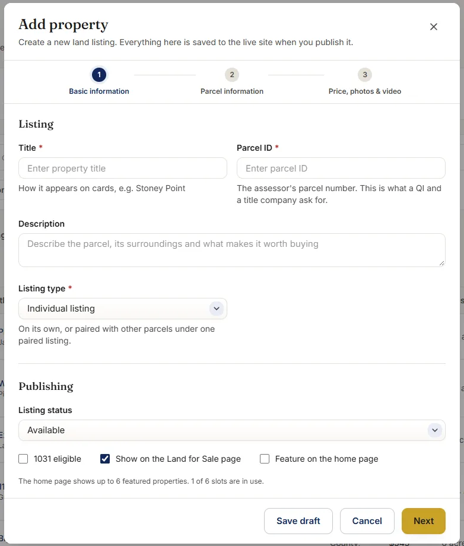Image resolution: width=464 pixels, height=546 pixels.
Task: Click step 2 circle icon
Action: pyautogui.click(x=232, y=75)
